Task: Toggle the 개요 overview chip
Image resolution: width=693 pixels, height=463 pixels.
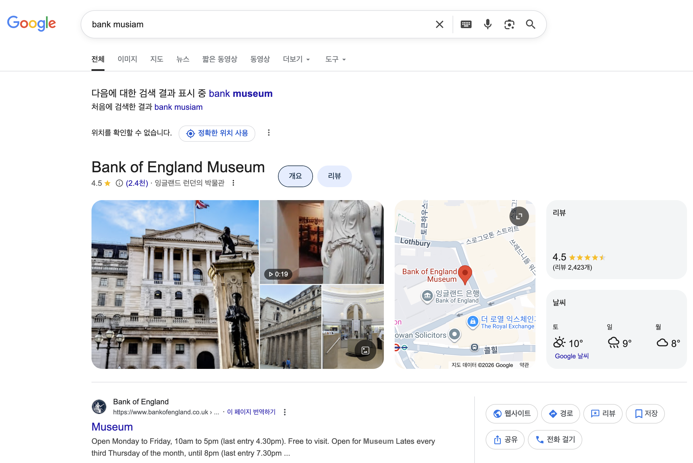Action: [x=295, y=176]
